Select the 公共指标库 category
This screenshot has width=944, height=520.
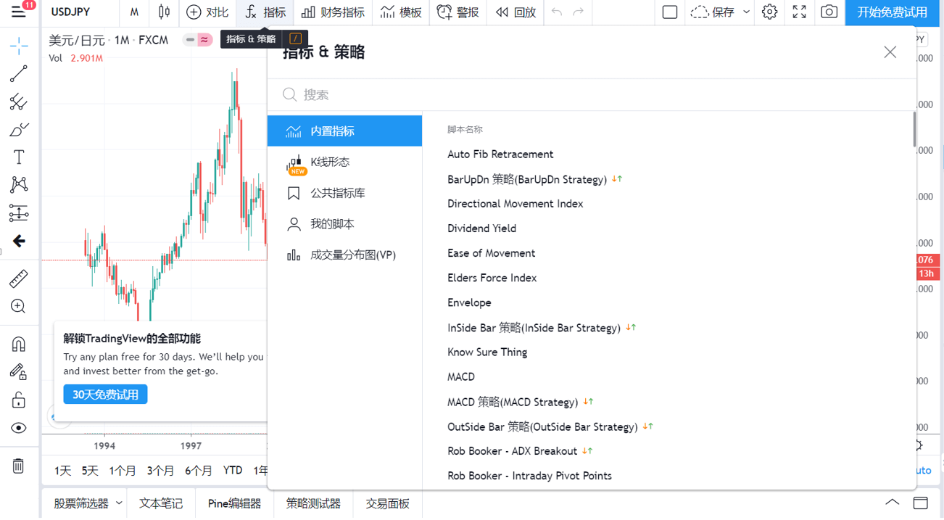click(x=345, y=193)
